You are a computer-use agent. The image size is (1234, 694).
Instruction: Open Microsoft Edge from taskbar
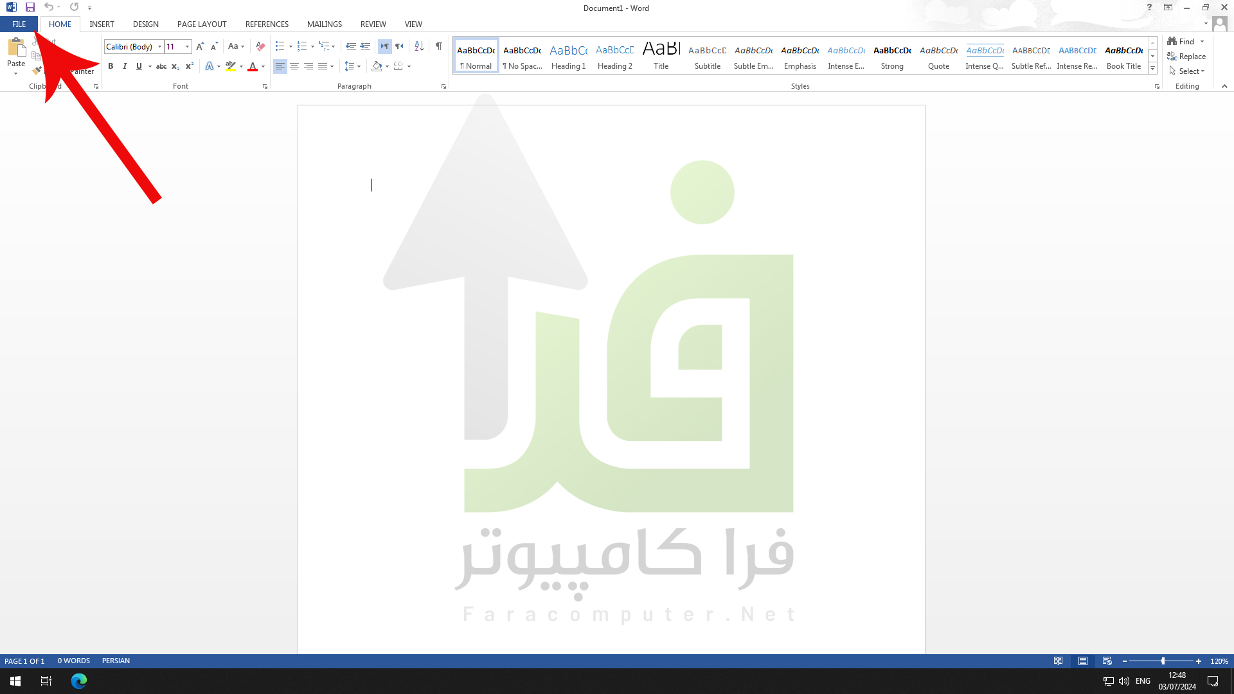tap(79, 681)
